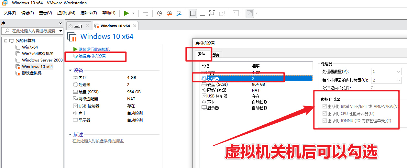Viewport: 407px width, 168px height.
Task: Collapse the 描述 section
Action: coord(70,134)
